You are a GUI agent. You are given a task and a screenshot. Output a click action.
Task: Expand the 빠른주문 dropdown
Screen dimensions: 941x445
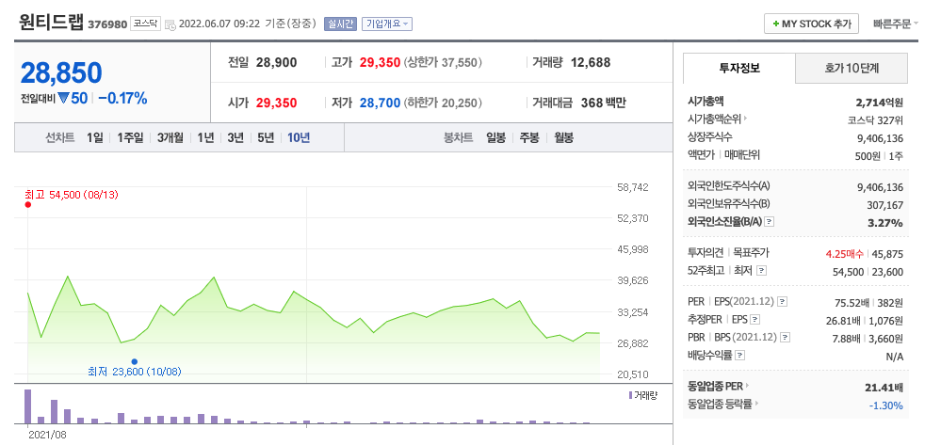[896, 24]
